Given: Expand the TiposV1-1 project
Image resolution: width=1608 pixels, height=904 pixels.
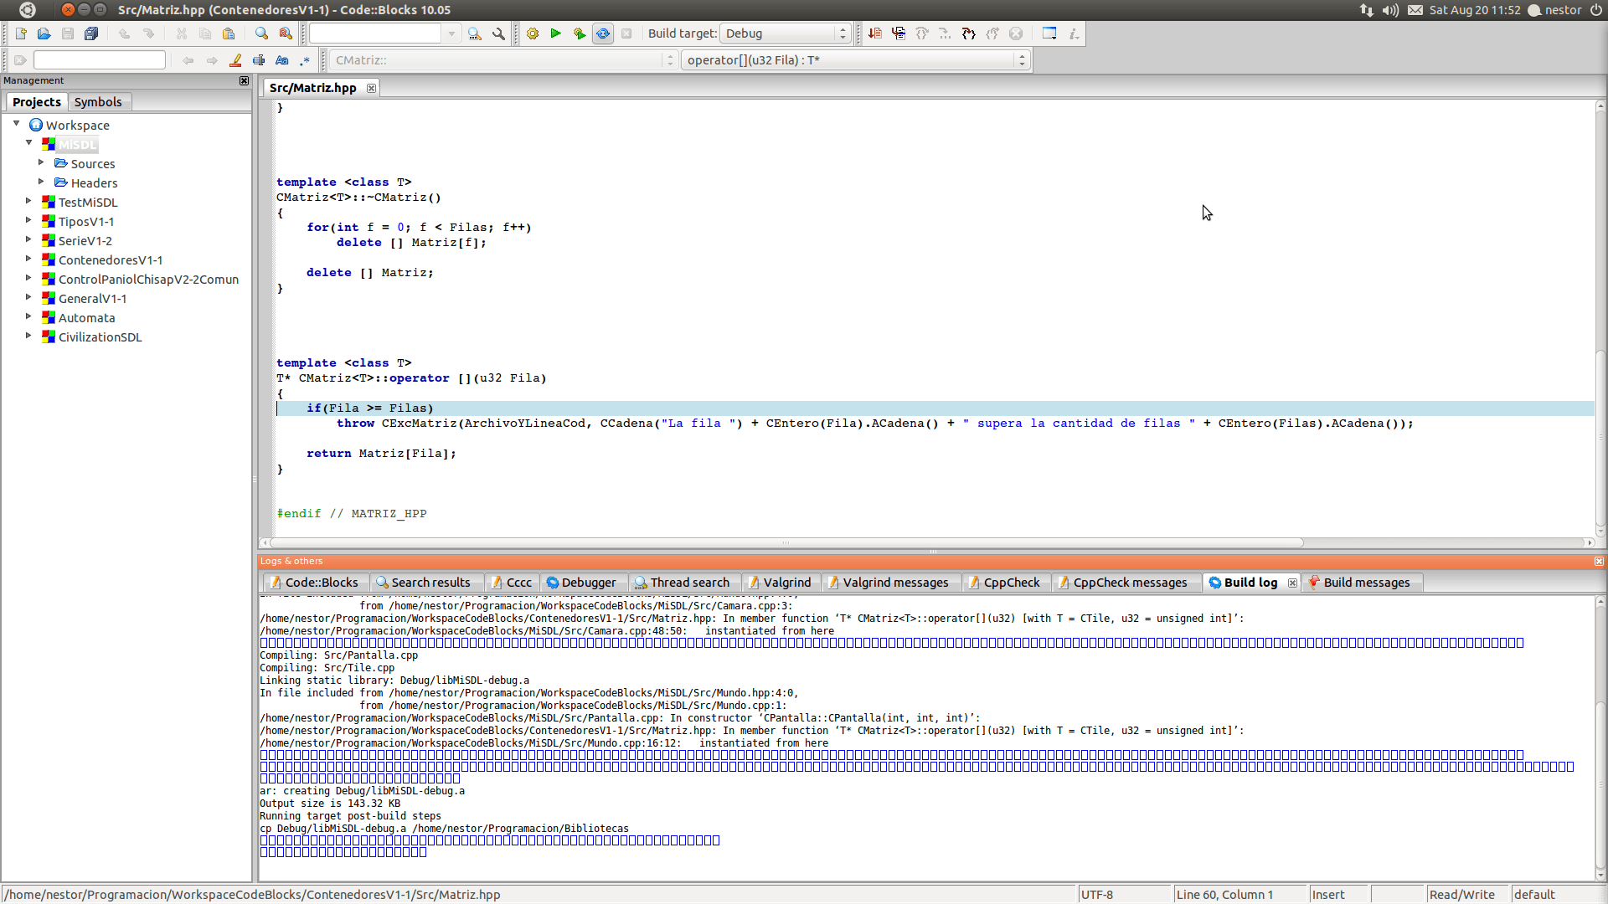Looking at the screenshot, I should 28,220.
